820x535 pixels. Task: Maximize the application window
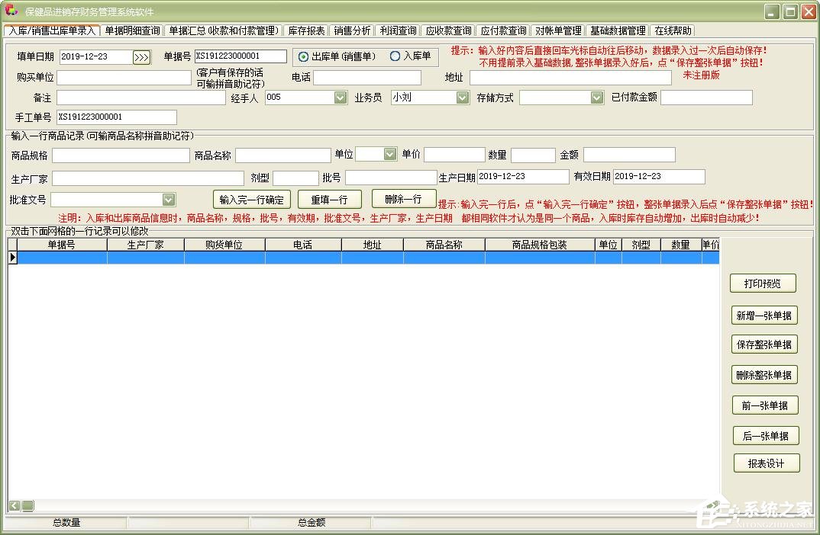(790, 11)
